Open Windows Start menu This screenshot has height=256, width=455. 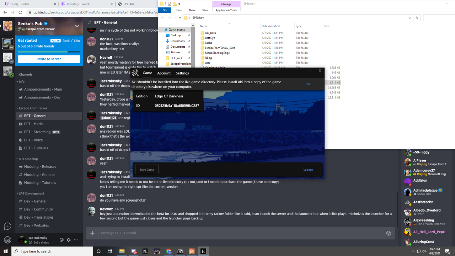(x=6, y=251)
